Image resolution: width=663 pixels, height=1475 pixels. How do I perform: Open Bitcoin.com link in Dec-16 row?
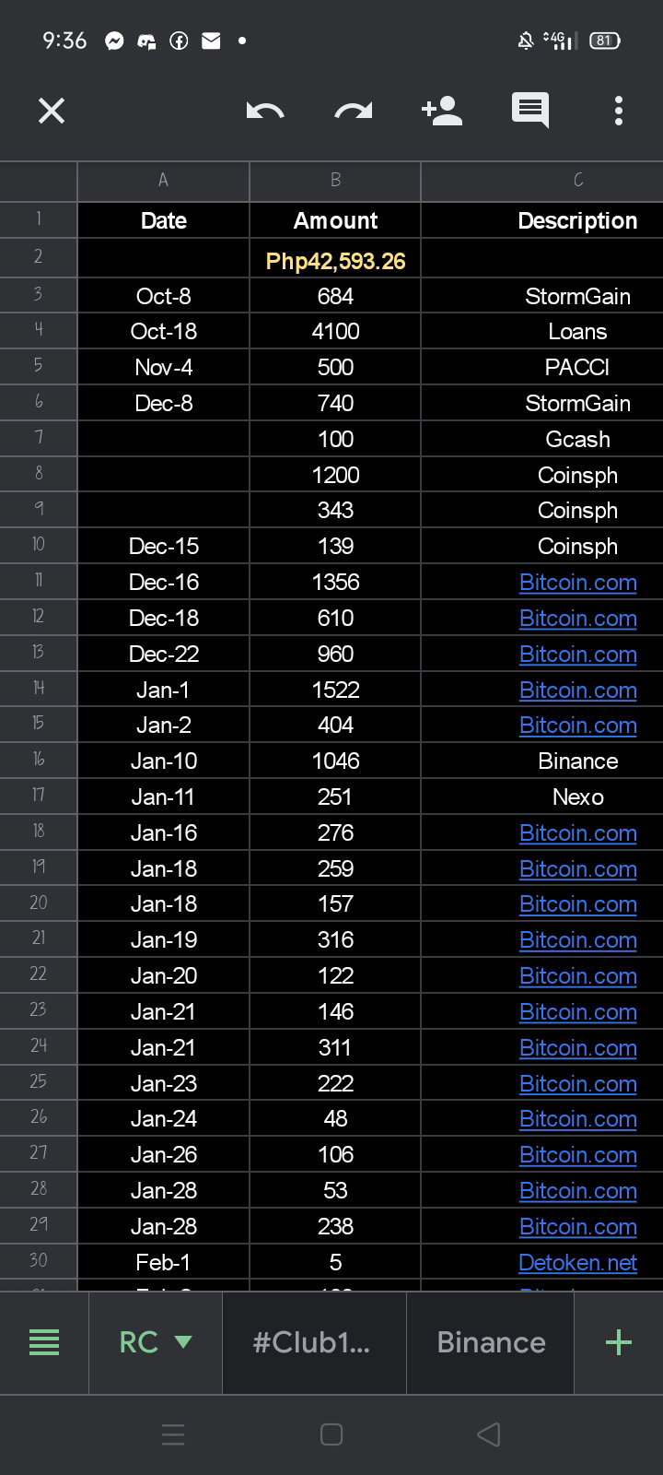(x=578, y=582)
